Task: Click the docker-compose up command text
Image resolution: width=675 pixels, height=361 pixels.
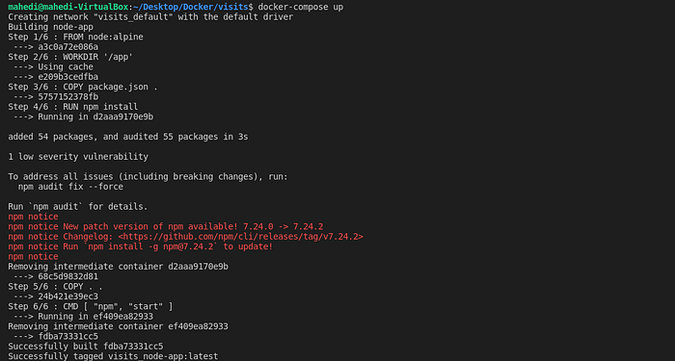Action: 301,8
